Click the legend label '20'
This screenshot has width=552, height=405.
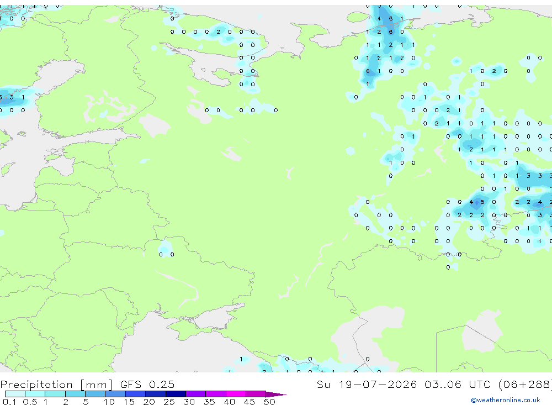(x=149, y=402)
